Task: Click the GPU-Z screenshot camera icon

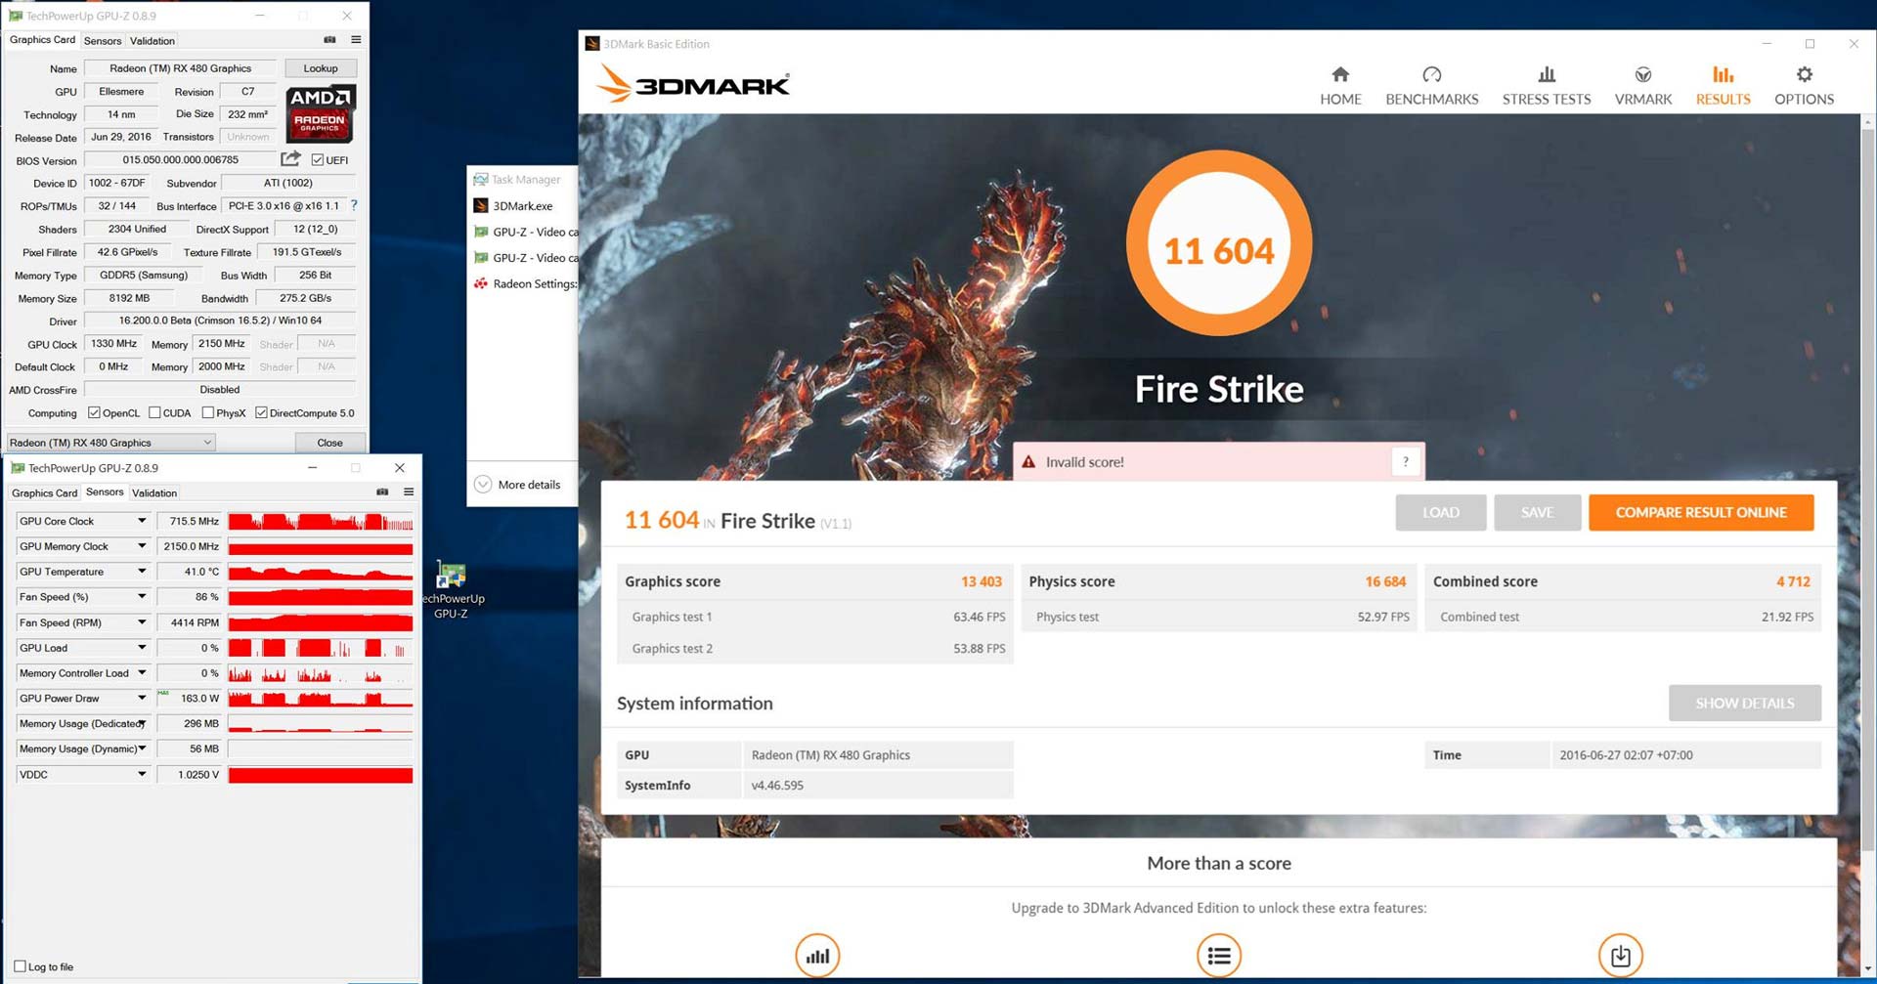Action: pyautogui.click(x=329, y=40)
